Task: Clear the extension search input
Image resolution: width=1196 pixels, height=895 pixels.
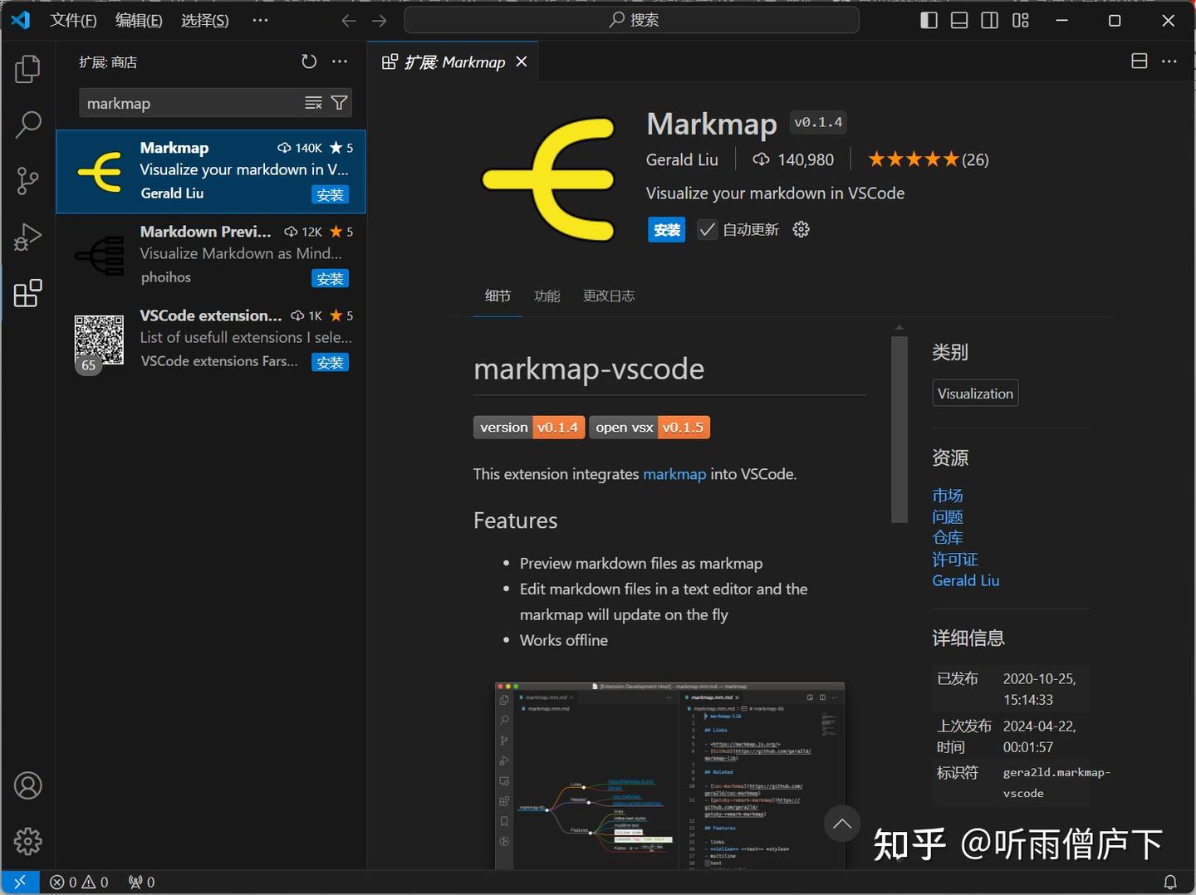Action: 313,103
